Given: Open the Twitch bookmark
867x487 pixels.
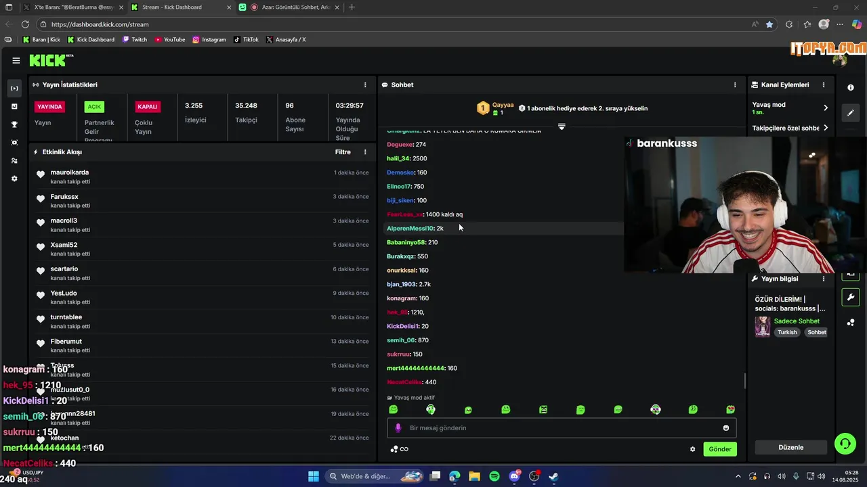Looking at the screenshot, I should 134,39.
